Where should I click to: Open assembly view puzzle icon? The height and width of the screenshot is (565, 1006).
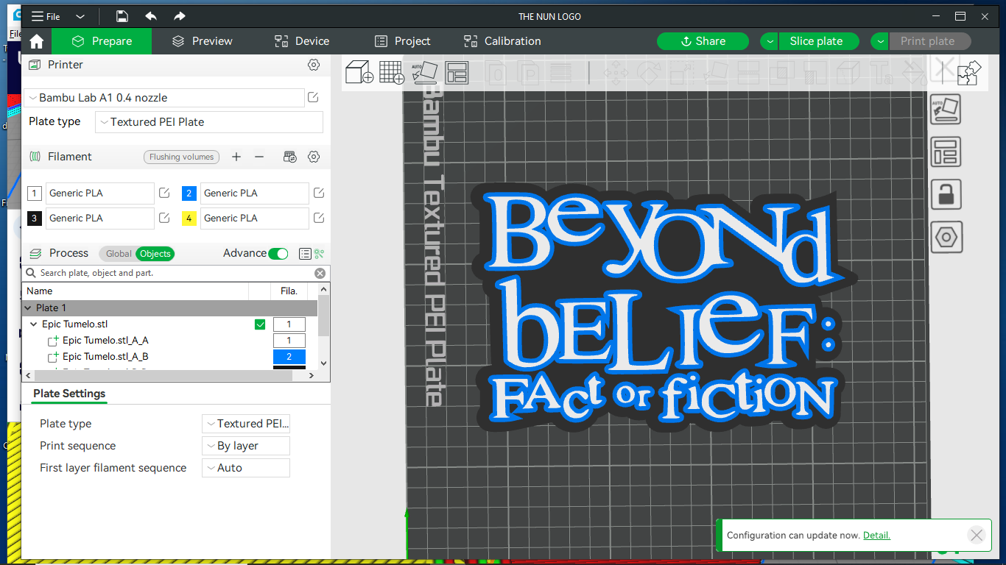[x=969, y=73]
